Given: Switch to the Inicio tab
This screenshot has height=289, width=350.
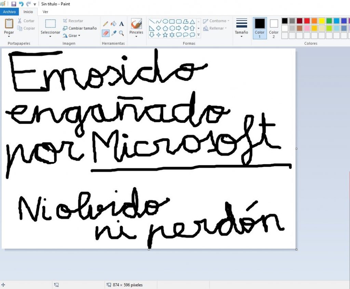Looking at the screenshot, I should click(28, 12).
